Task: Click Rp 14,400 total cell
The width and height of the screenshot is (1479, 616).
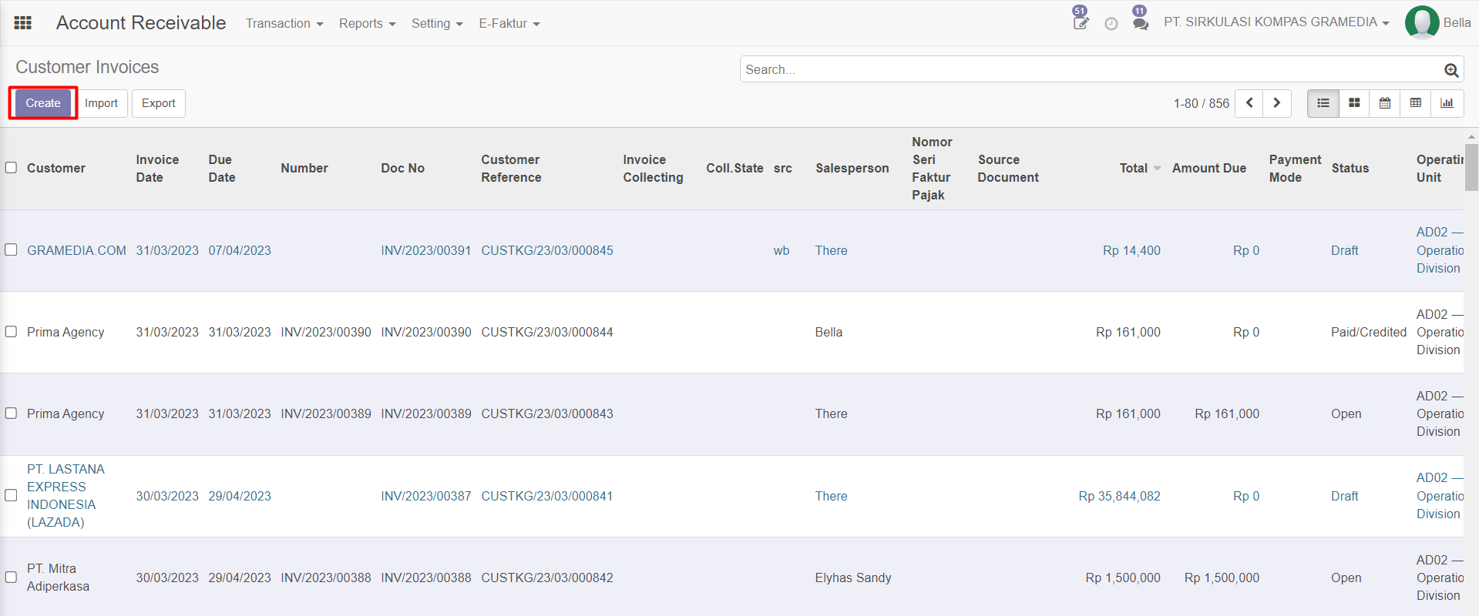Action: tap(1131, 250)
